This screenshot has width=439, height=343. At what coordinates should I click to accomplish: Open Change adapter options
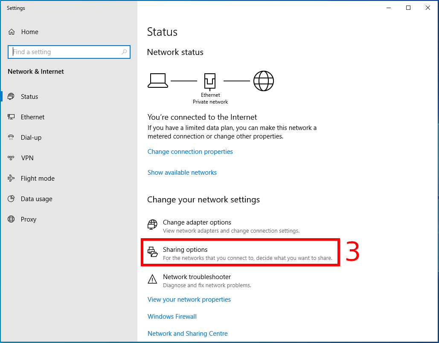point(197,222)
